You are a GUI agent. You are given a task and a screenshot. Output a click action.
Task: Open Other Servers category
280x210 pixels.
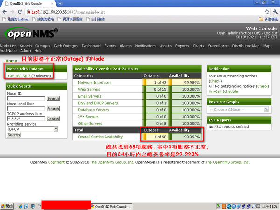pos(90,123)
